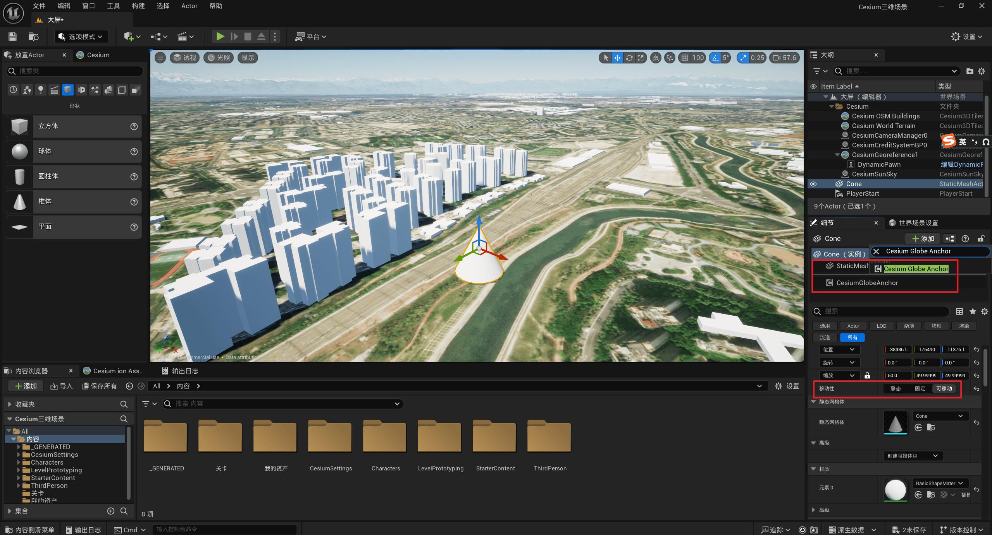Viewport: 992px width, 535px height.
Task: Open Blueprint/add script icon beside 添加 in Details
Action: click(950, 239)
